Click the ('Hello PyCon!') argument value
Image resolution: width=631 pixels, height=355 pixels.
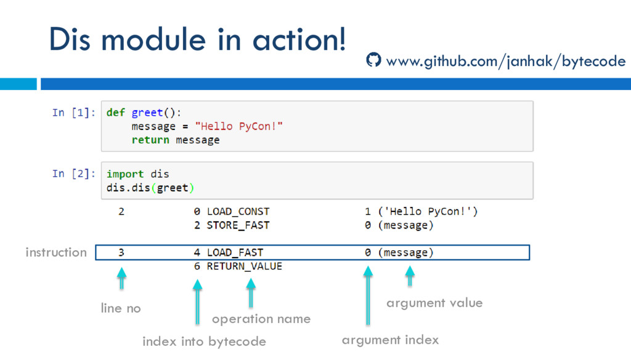[428, 212]
